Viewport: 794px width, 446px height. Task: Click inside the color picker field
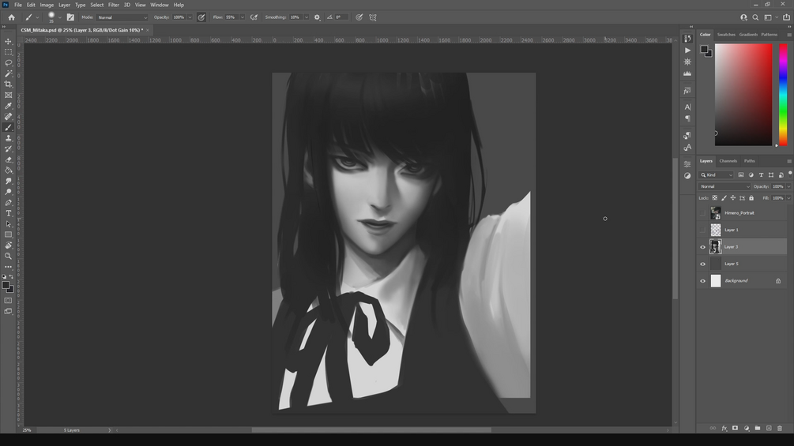pos(743,95)
